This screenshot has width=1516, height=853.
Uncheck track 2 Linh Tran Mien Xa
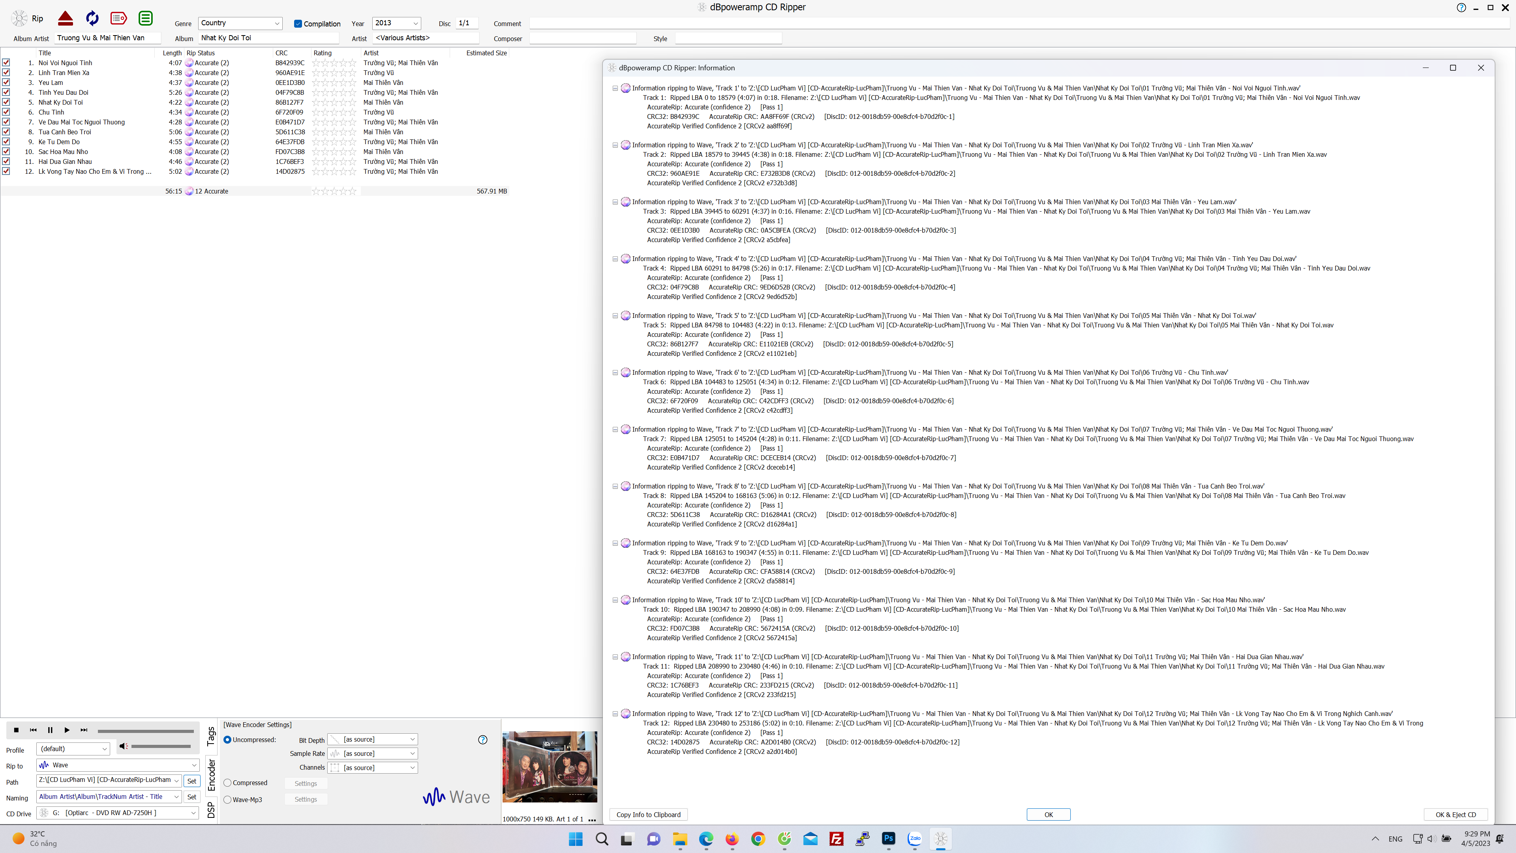tap(6, 72)
